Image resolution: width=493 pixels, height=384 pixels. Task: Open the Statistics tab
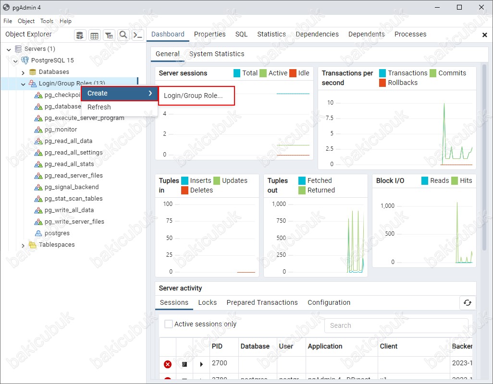tap(271, 34)
